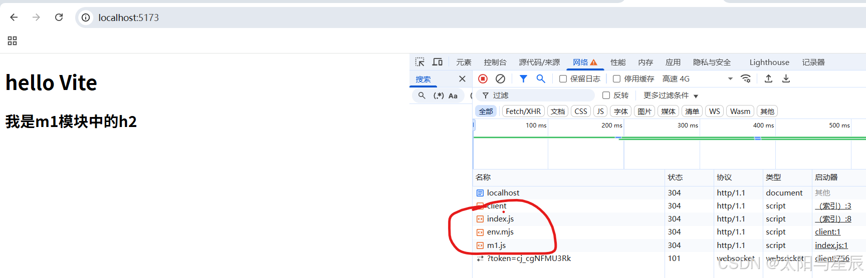
Task: Select the index.js request row
Action: (x=669, y=219)
